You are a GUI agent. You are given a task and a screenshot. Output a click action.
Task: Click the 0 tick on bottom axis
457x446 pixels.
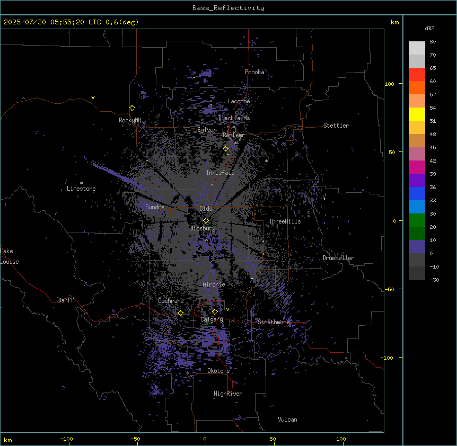tap(205, 439)
